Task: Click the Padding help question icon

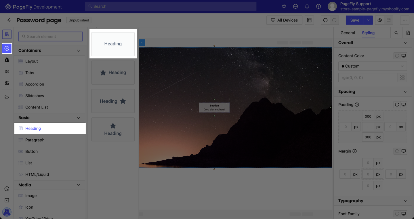Action: click(x=357, y=105)
